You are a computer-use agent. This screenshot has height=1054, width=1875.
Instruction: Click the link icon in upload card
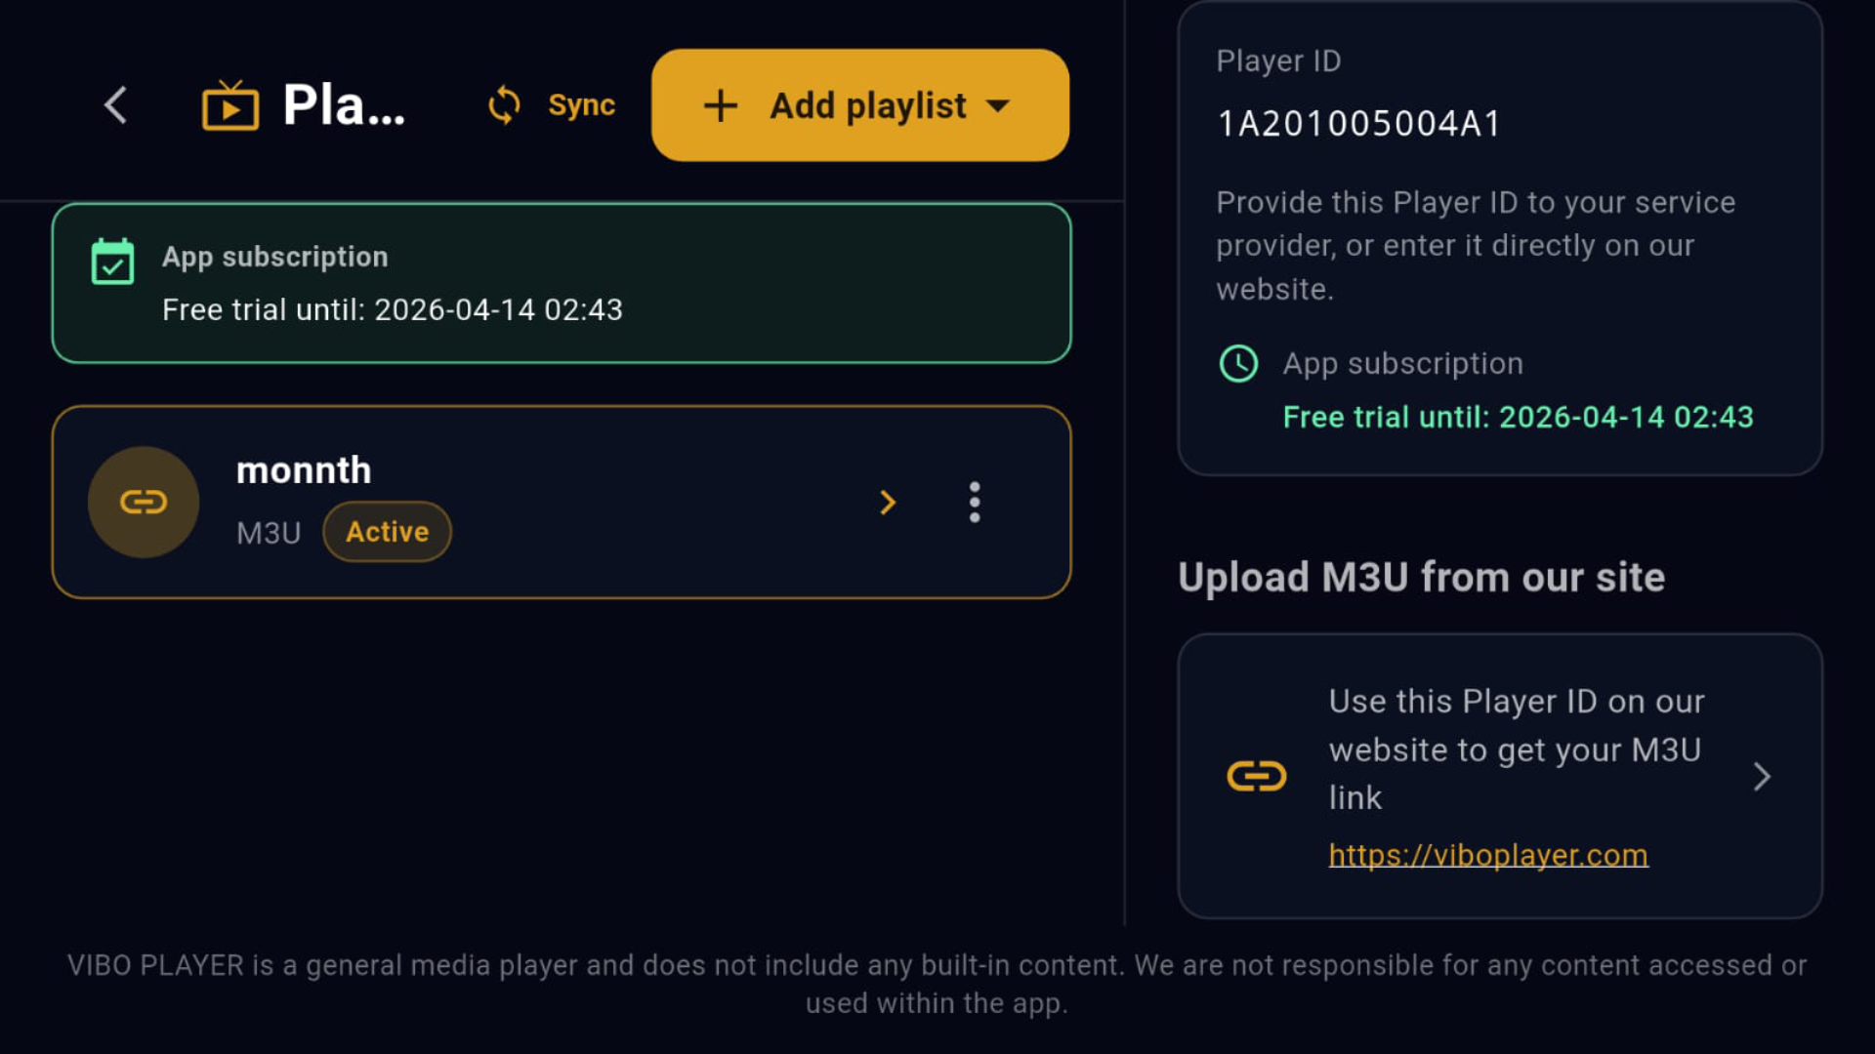[1257, 777]
